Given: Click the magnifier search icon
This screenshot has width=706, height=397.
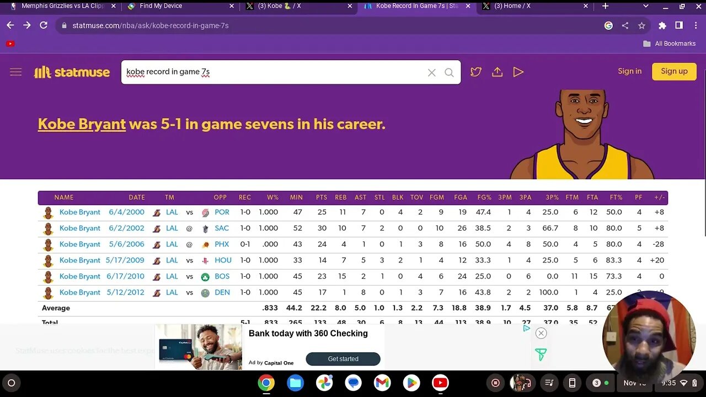Looking at the screenshot, I should [x=449, y=72].
